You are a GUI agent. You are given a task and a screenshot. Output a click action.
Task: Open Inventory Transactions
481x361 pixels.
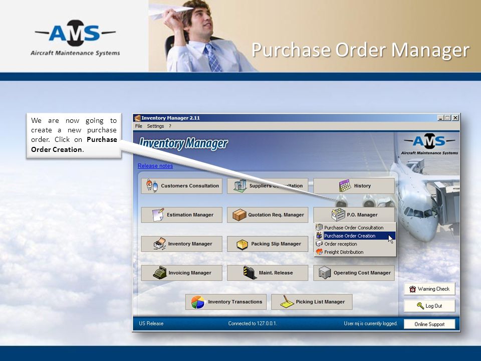pyautogui.click(x=226, y=302)
